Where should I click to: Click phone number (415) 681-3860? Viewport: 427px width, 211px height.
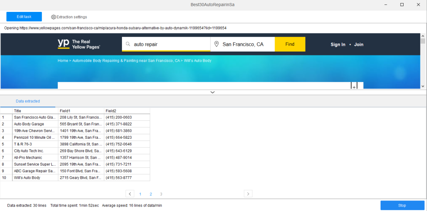pos(127,131)
